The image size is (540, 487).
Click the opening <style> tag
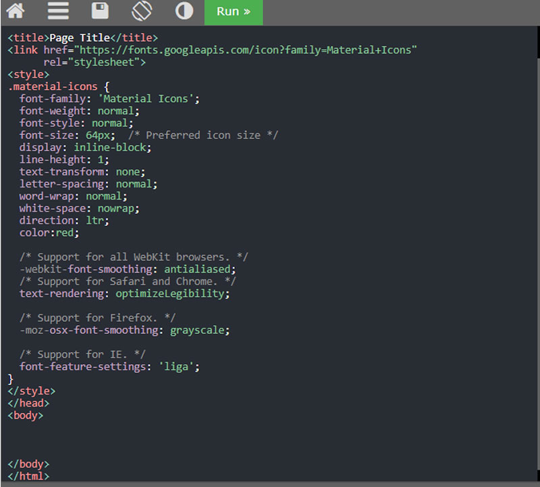click(28, 74)
